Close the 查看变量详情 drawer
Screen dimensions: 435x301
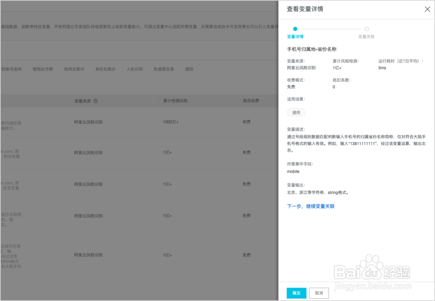point(427,9)
